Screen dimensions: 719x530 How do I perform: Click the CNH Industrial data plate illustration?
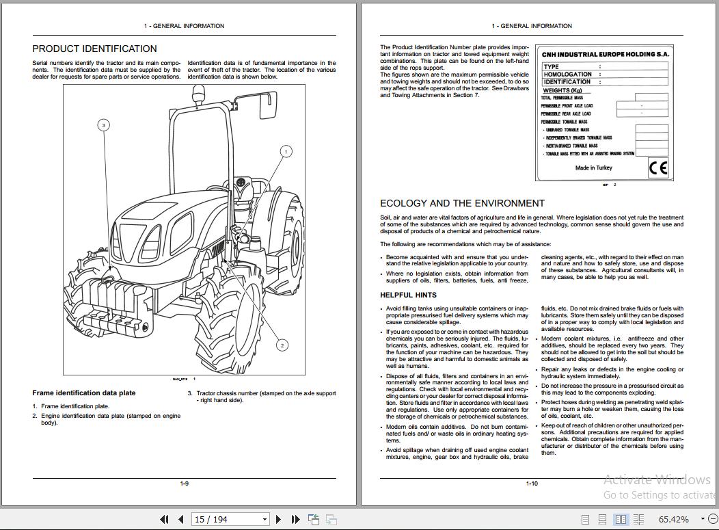click(x=604, y=113)
